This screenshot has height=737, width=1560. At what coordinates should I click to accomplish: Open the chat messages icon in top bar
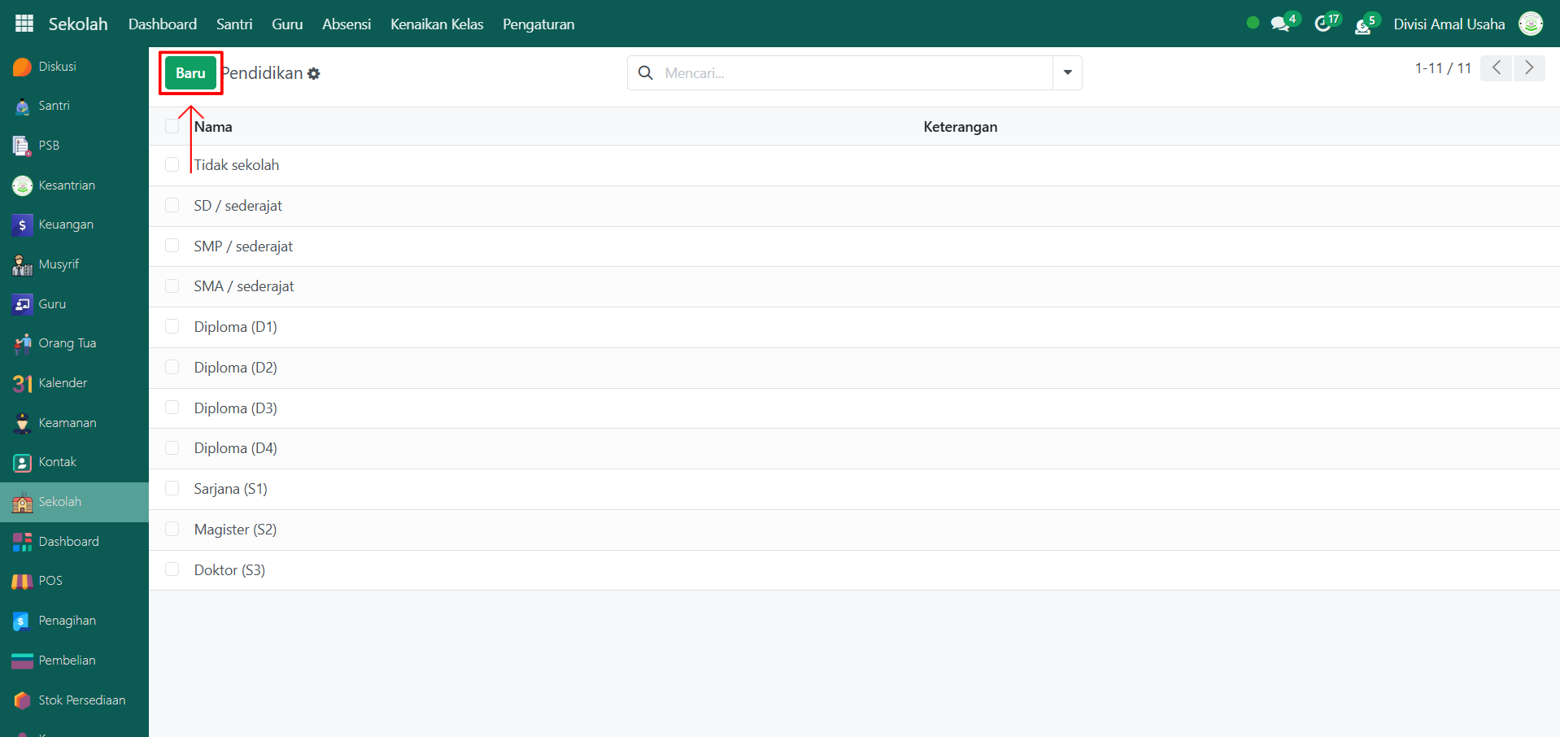pyautogui.click(x=1280, y=24)
